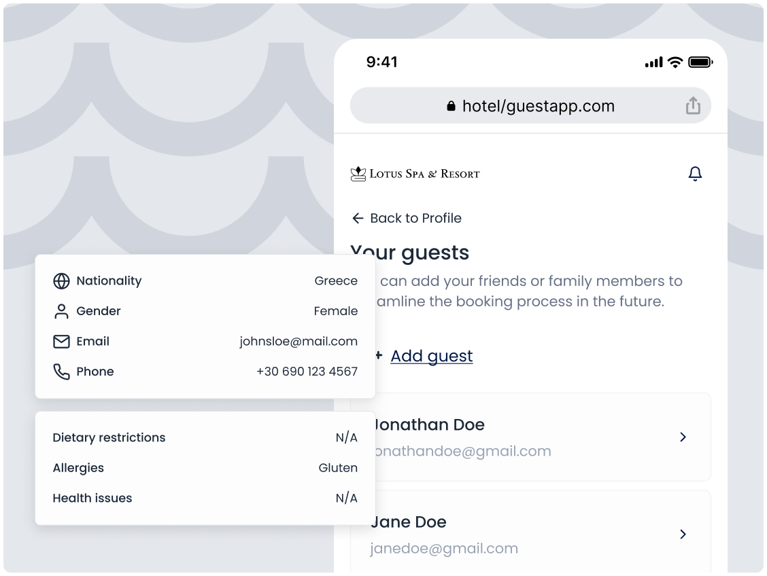
Task: Click the 9:41 clock time
Action: [x=382, y=62]
